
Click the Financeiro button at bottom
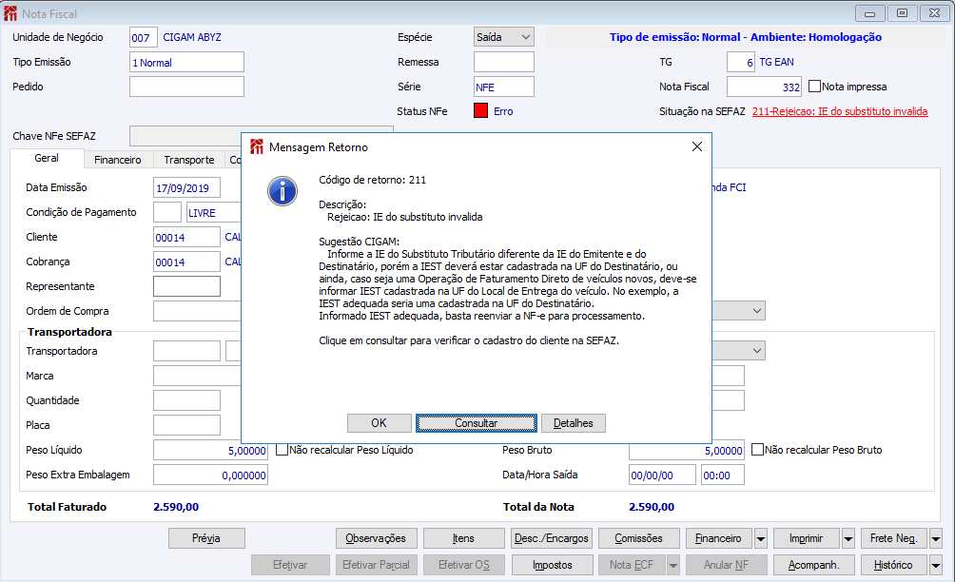[719, 538]
